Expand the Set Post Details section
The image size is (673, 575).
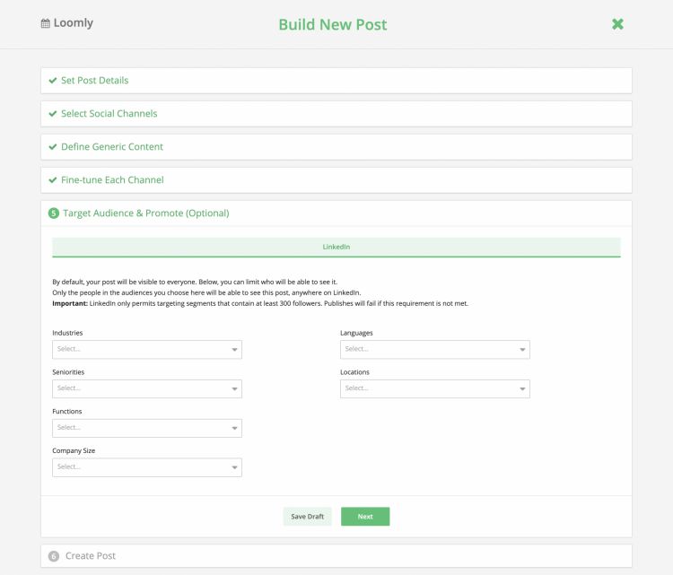[94, 81]
